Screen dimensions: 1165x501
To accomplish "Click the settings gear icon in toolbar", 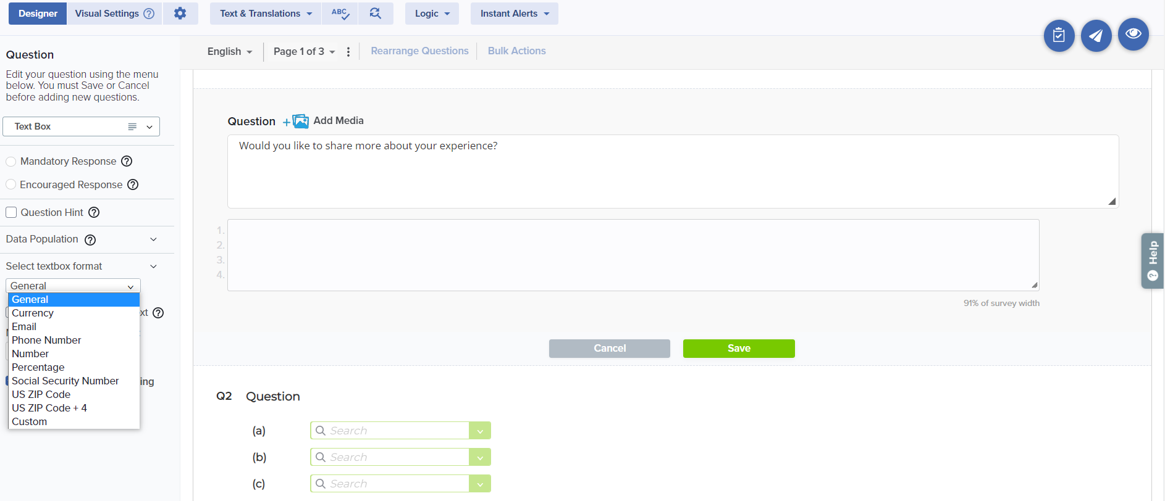I will click(x=180, y=14).
